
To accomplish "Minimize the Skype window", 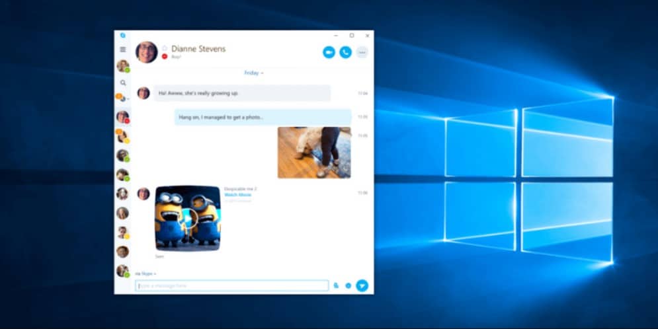I will pos(336,36).
